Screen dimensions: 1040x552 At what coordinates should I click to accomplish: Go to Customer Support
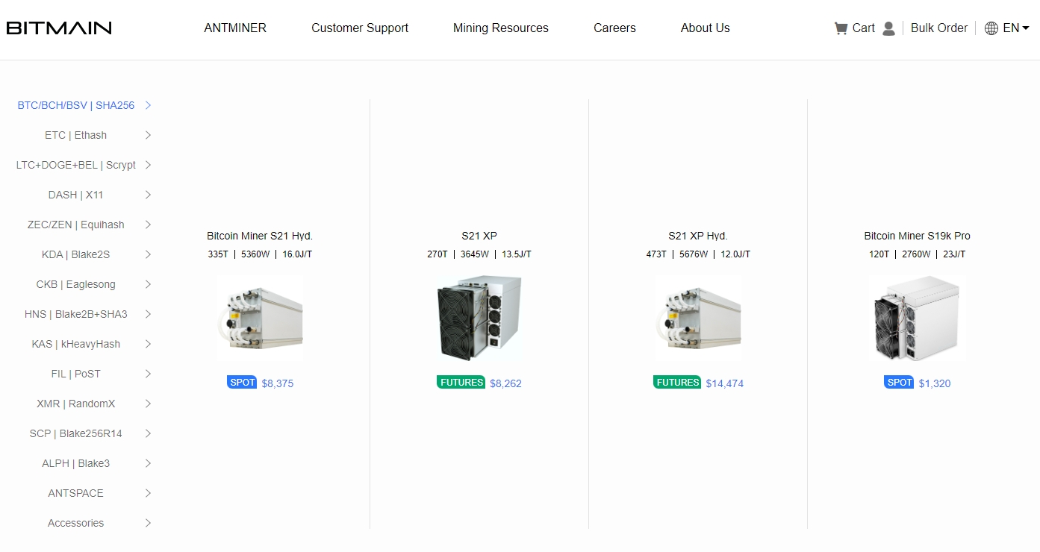360,28
